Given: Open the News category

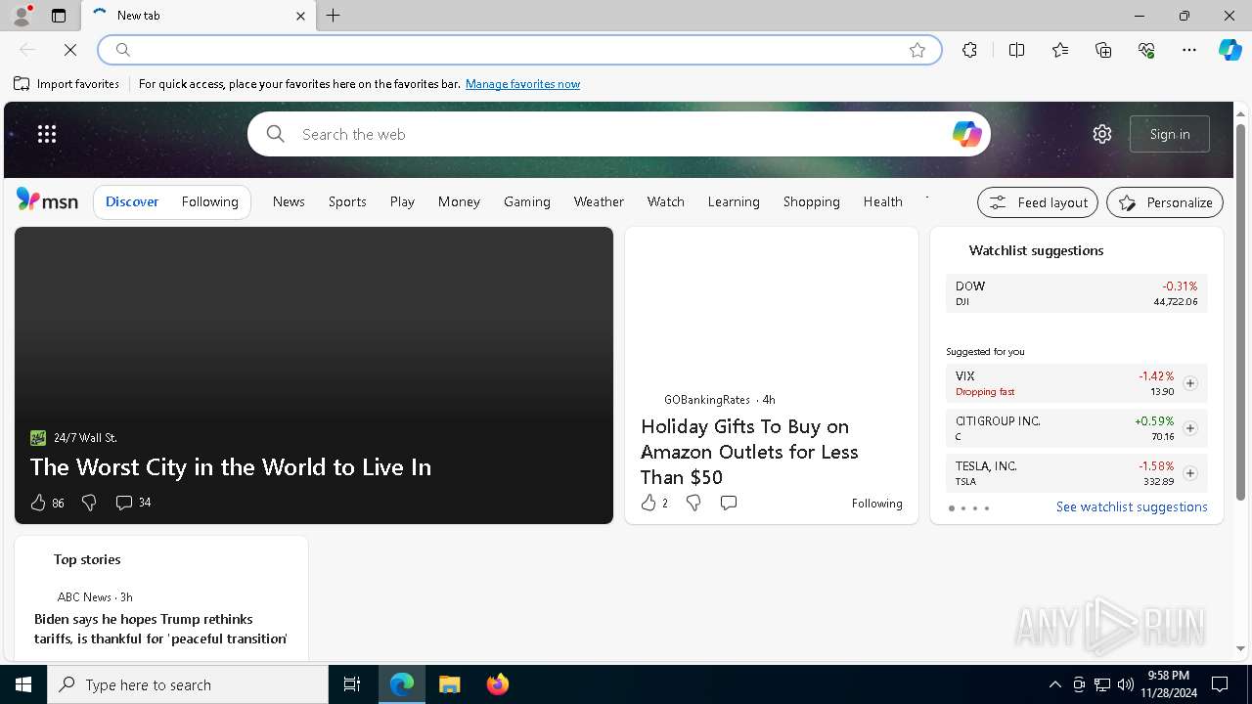Looking at the screenshot, I should click(289, 201).
